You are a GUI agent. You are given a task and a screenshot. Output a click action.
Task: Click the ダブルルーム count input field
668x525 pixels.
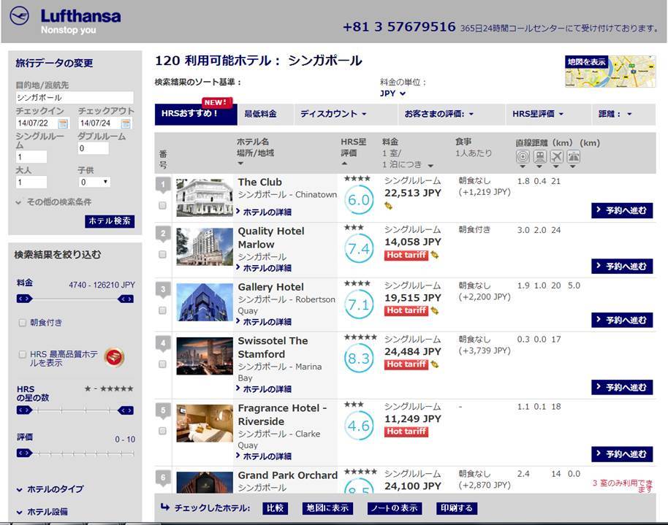[x=94, y=148]
